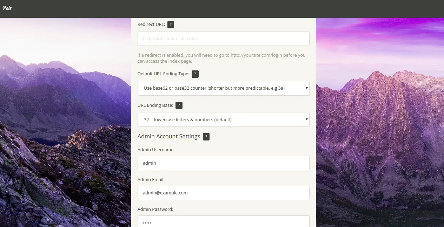Open help icon beside Admin Account Settings
Viewport: 444px width, 227px height.
coord(206,137)
